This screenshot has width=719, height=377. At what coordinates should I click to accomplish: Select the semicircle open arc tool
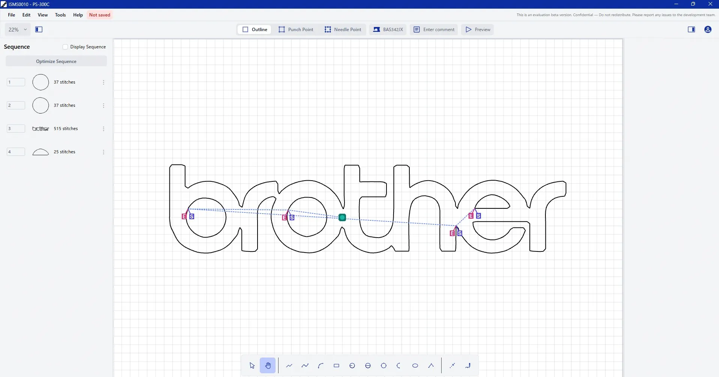coord(399,366)
